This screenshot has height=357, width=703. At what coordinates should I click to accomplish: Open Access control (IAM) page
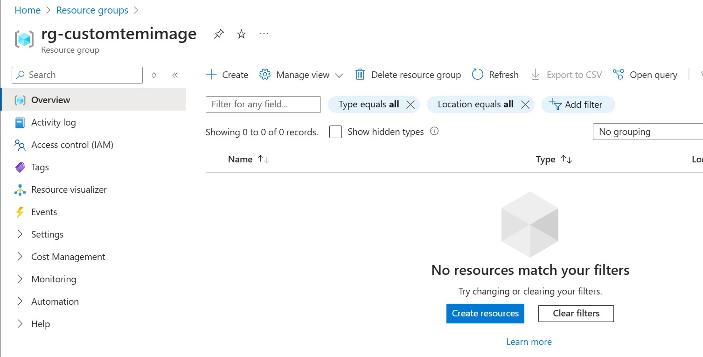(72, 145)
